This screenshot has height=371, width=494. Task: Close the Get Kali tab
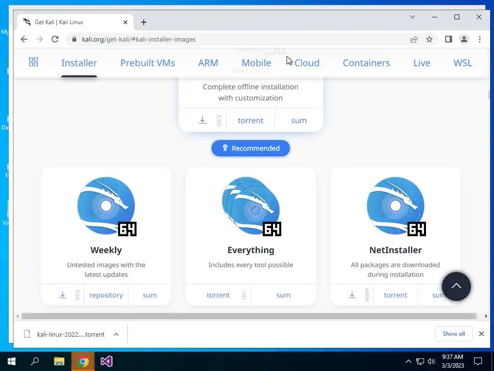pyautogui.click(x=125, y=22)
